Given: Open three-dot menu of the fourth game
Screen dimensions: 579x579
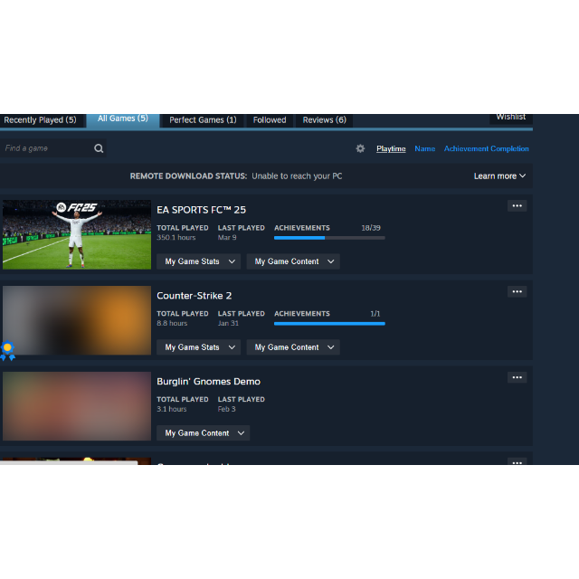Looking at the screenshot, I should pos(517,461).
